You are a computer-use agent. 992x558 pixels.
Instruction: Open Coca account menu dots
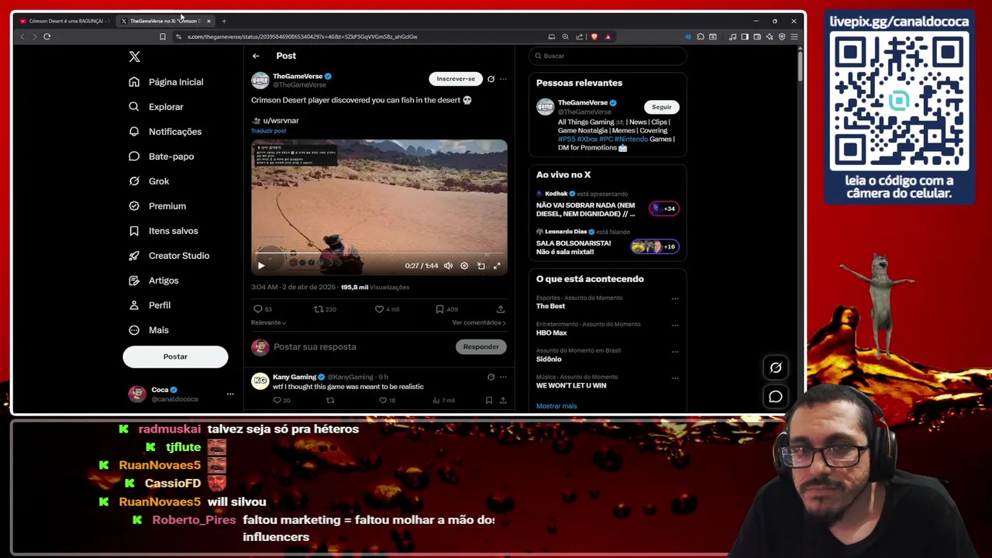tap(230, 394)
